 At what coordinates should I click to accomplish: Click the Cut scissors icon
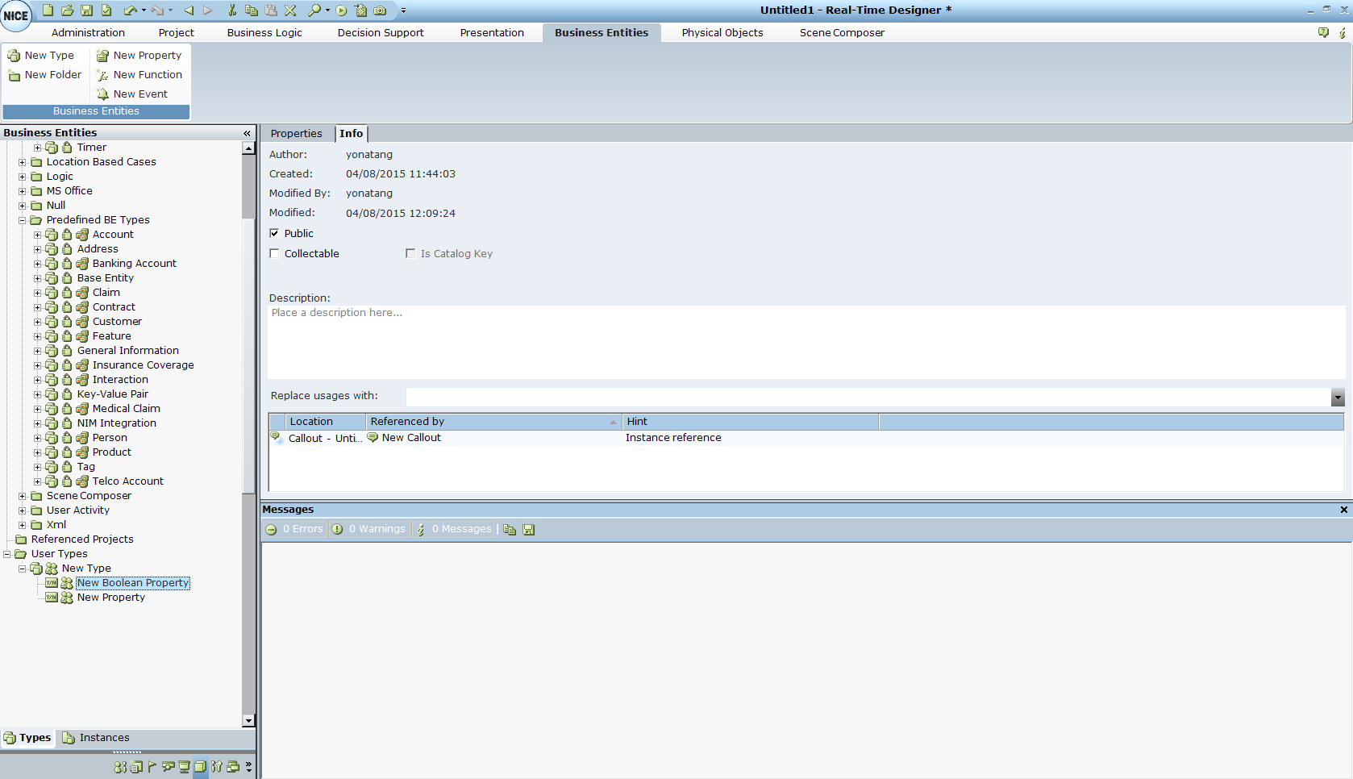[232, 10]
